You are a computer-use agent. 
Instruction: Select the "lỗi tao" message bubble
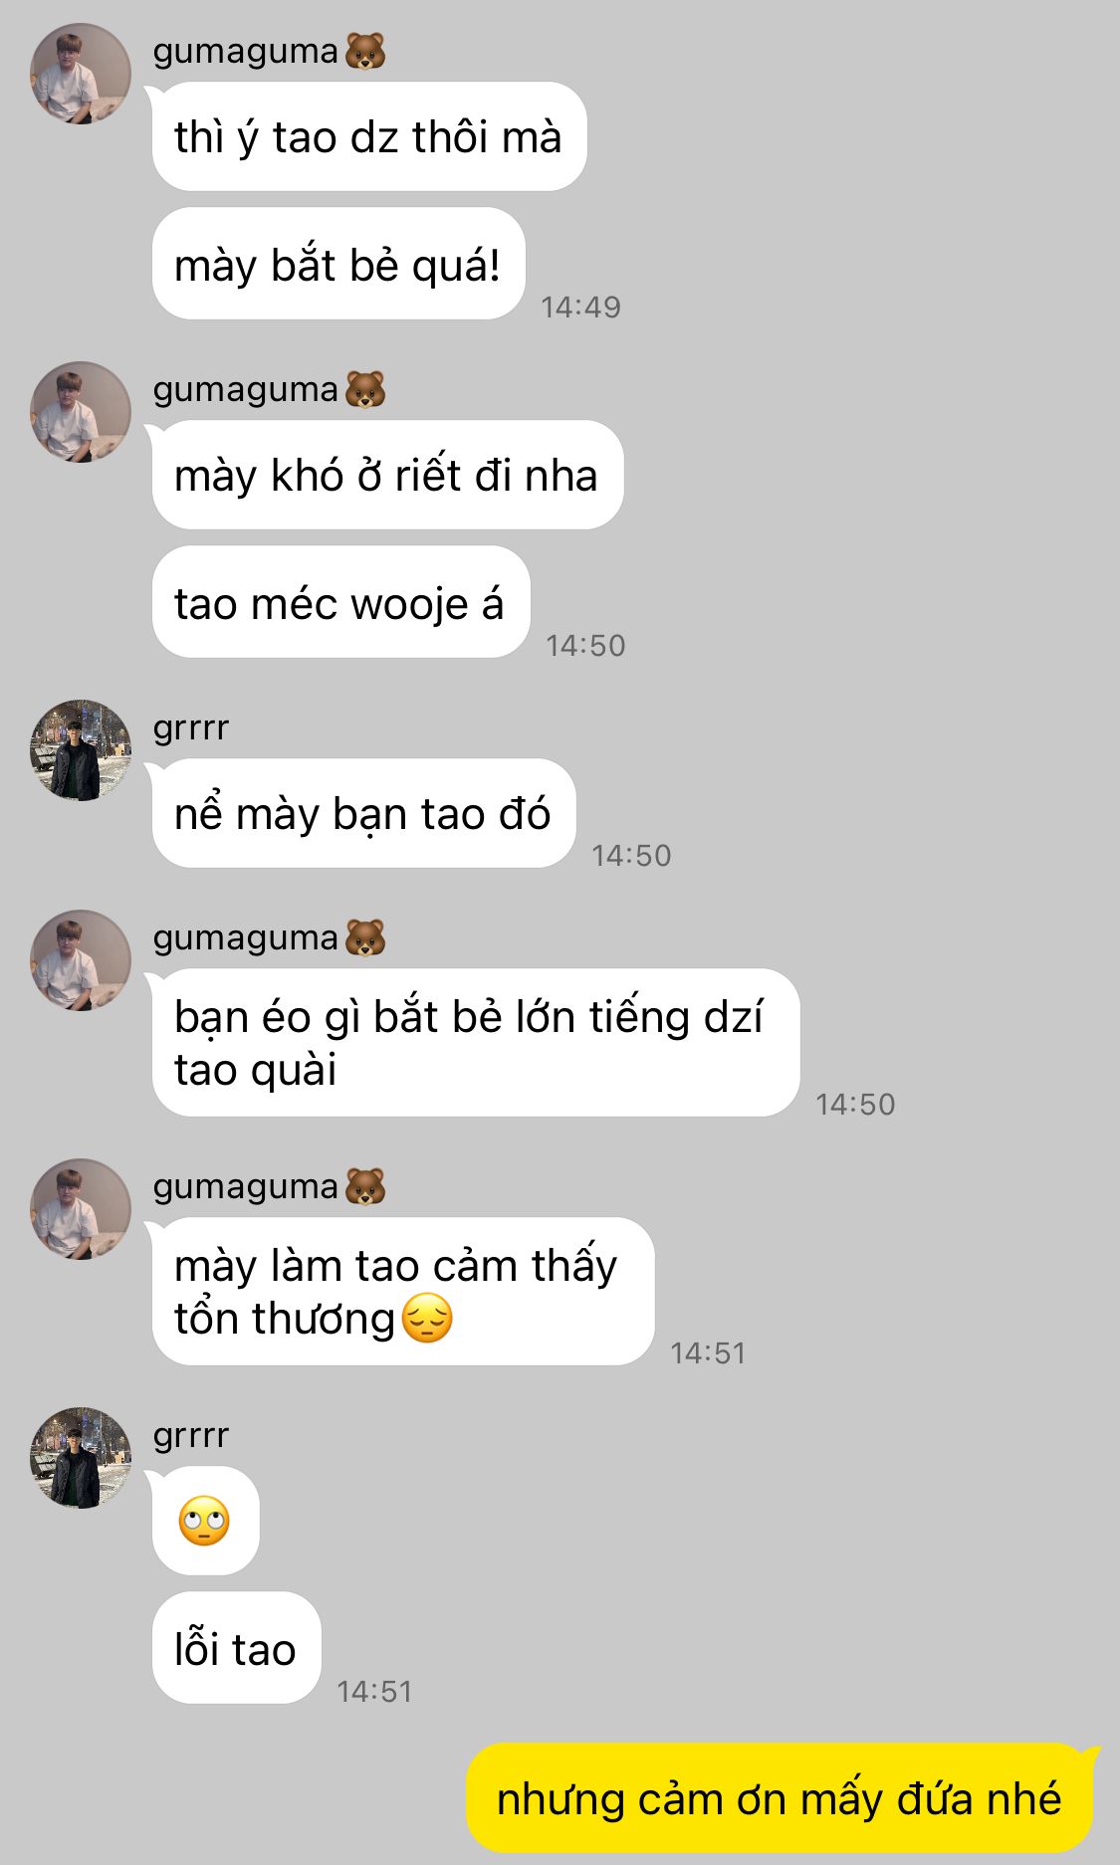[236, 1648]
